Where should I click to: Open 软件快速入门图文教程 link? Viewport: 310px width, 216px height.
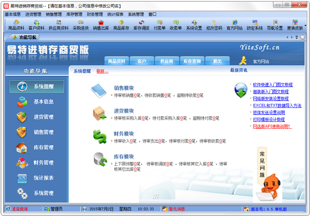[273, 85]
